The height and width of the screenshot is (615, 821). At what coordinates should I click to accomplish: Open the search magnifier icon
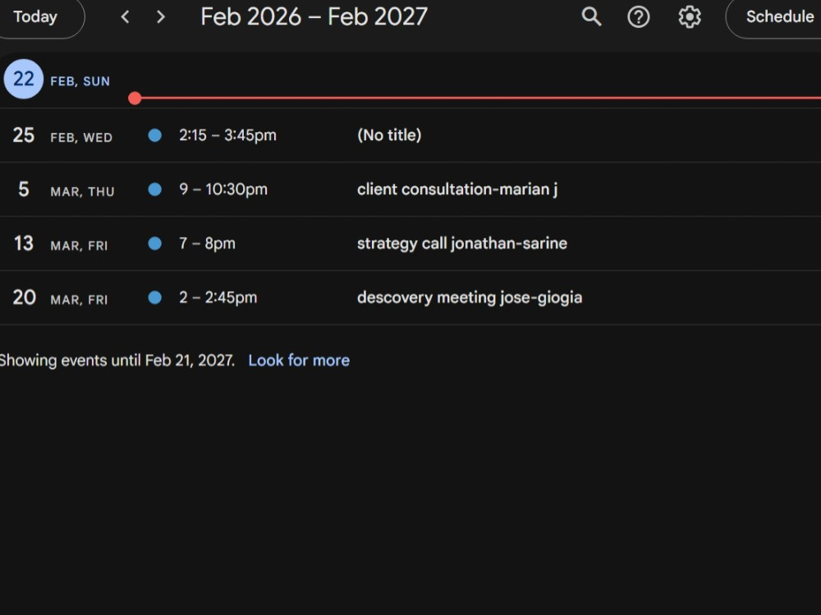pyautogui.click(x=591, y=16)
